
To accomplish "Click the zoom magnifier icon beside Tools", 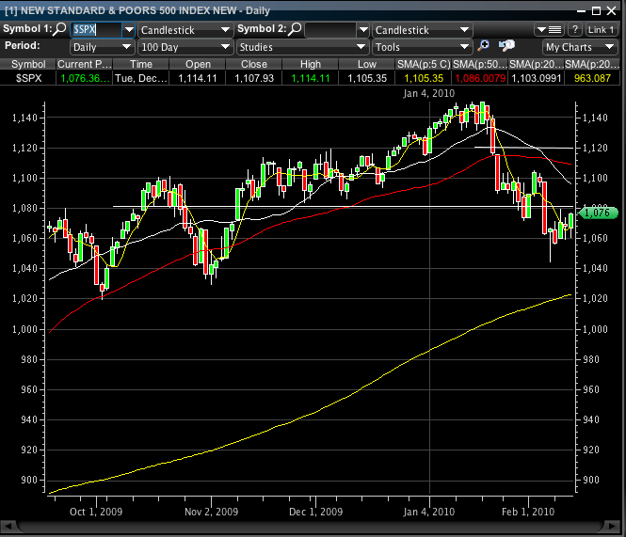I will (484, 46).
